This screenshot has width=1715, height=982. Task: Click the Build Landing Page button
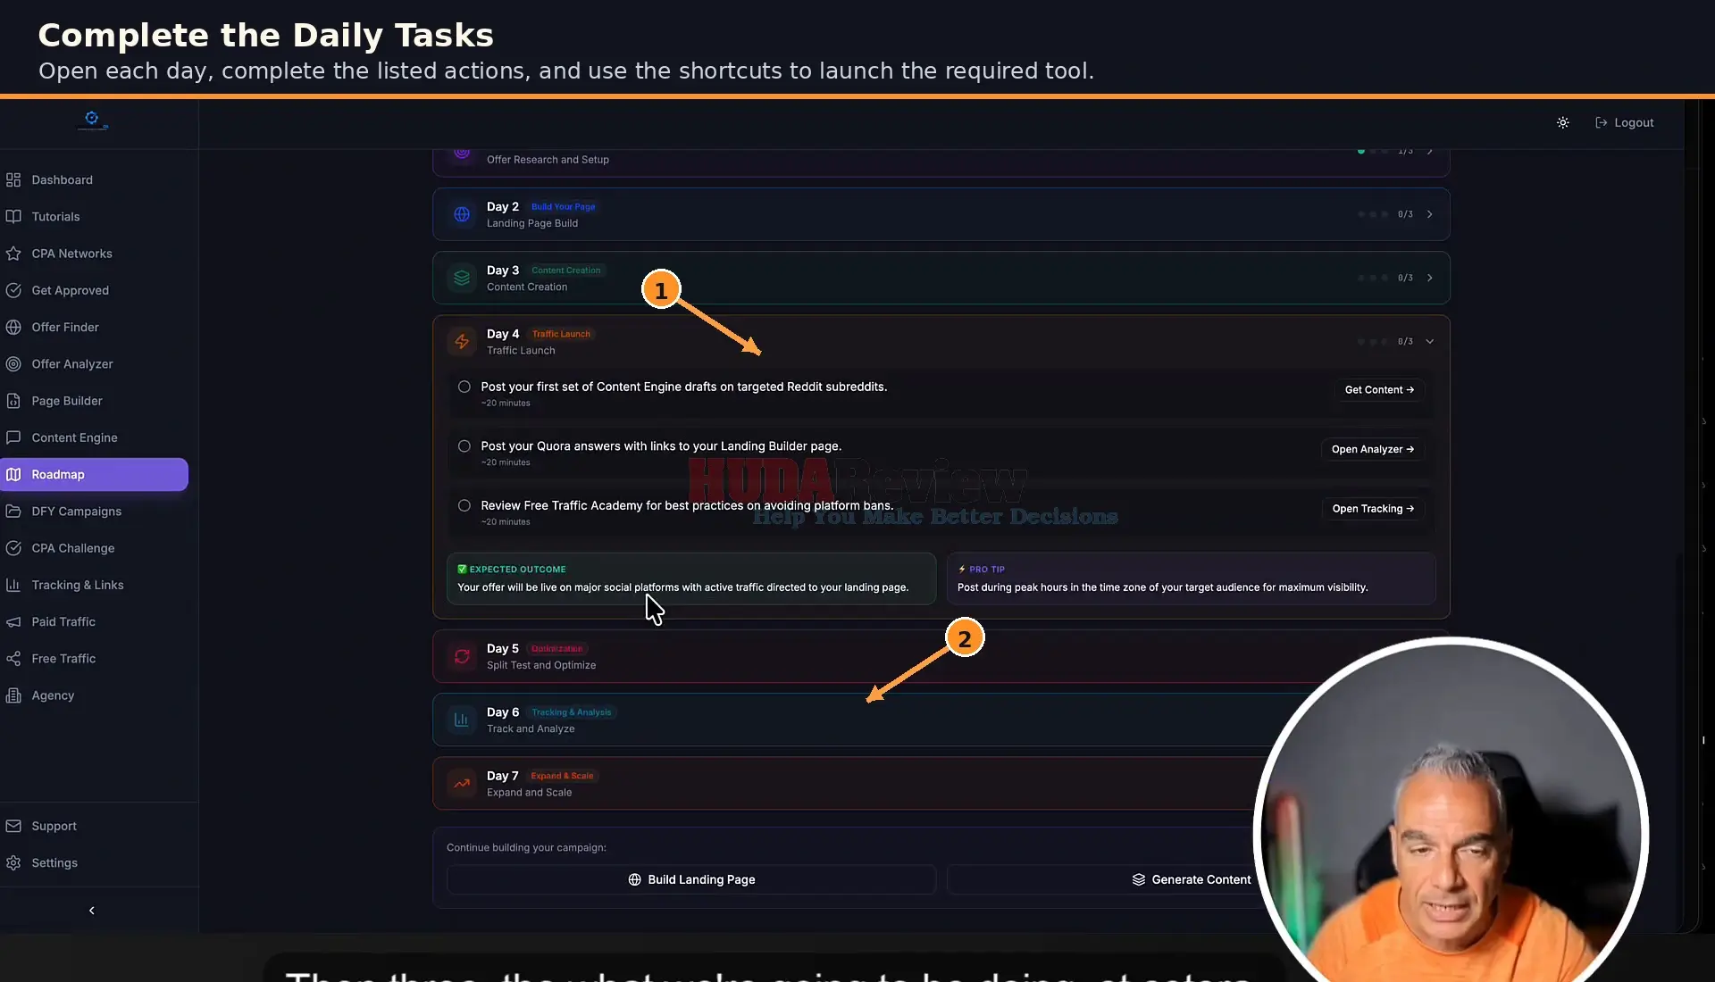691,879
